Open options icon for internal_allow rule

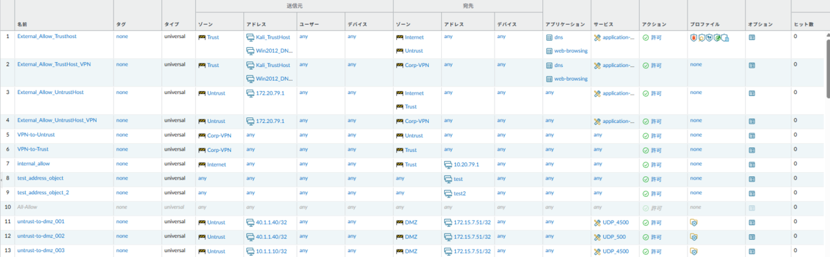[x=752, y=164]
